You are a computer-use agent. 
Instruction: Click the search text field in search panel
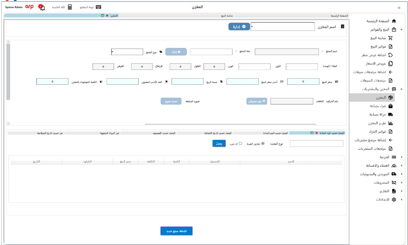pyautogui.click(x=317, y=143)
